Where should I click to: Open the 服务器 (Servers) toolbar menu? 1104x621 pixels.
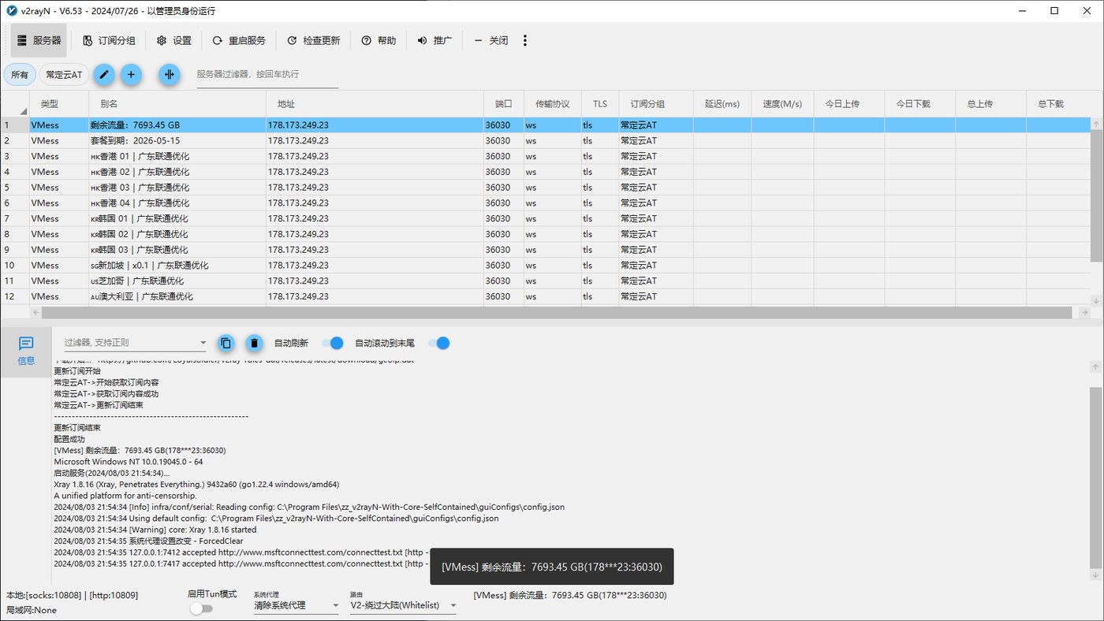(39, 40)
